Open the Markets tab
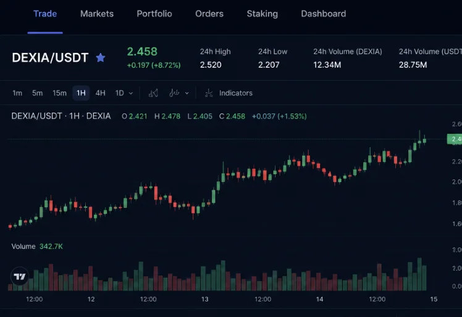Screen dimensions: 462x317 [97, 14]
